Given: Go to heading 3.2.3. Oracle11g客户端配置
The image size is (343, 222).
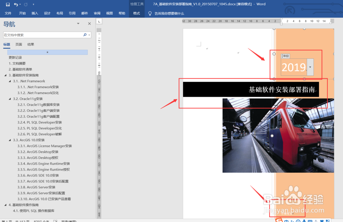Looking at the screenshot, I should [x=38, y=117].
